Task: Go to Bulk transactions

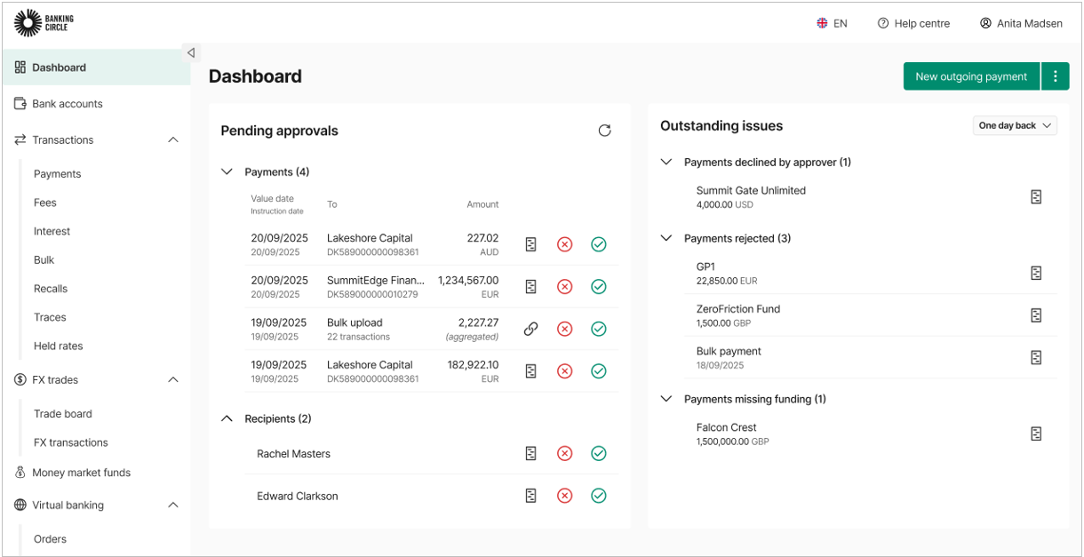Action: point(44,260)
